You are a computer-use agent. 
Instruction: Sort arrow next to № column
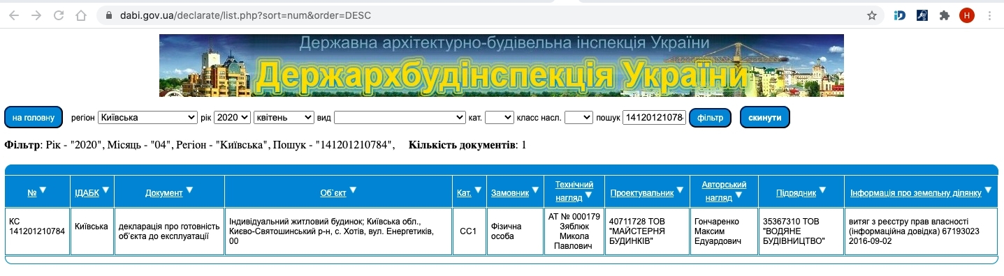click(43, 190)
